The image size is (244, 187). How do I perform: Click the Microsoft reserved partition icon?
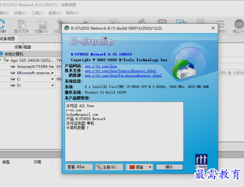[12, 73]
